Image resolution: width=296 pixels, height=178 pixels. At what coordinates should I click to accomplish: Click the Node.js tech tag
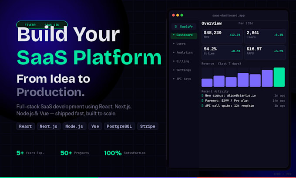[x=74, y=127]
